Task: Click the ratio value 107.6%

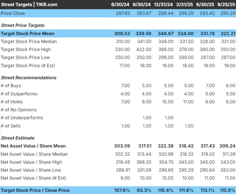Action: coord(122,190)
